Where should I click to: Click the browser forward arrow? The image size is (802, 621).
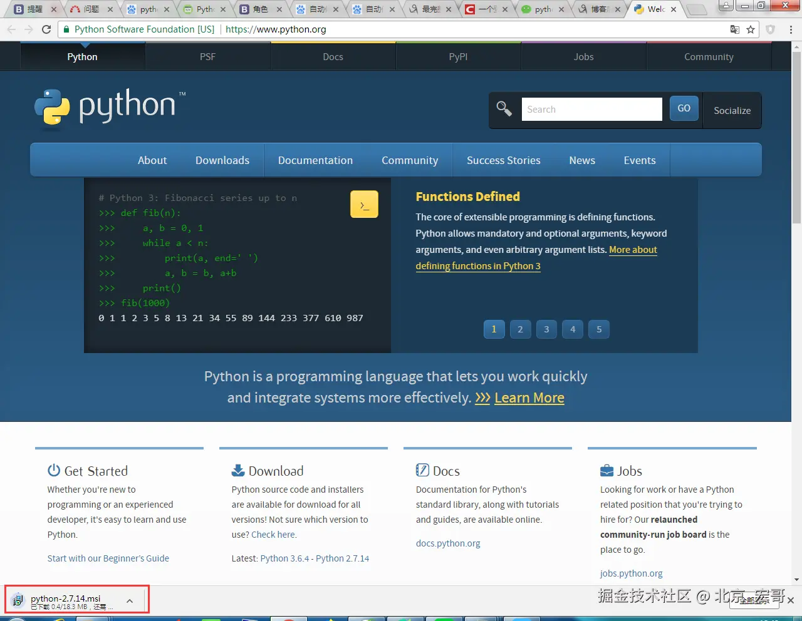(x=29, y=29)
